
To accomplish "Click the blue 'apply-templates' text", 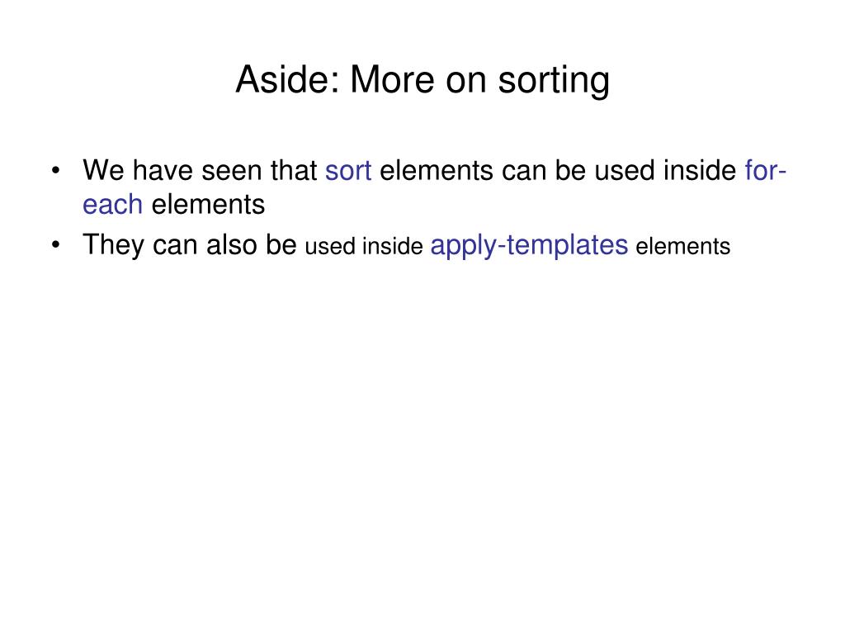I will (x=529, y=245).
